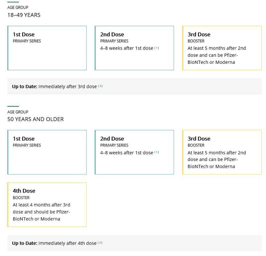Click the 'AGE GROUP' label above 18–49 YEARS

click(x=18, y=7)
